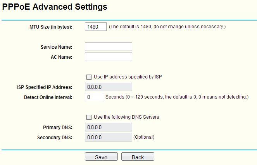Click the ISP Specified IP Address label
Viewport: 257px width, 165px height.
click(42, 87)
